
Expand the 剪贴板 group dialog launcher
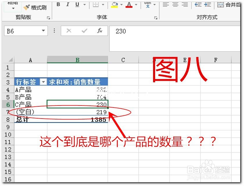pos(48,18)
